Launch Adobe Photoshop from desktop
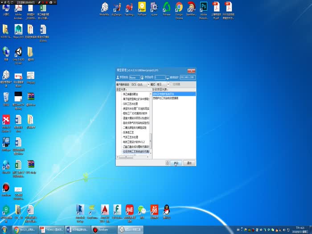This screenshot has height=234, width=312. (204, 8)
